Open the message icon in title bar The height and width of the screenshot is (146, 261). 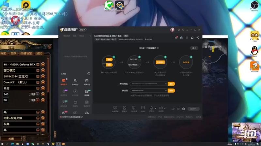coord(179,30)
